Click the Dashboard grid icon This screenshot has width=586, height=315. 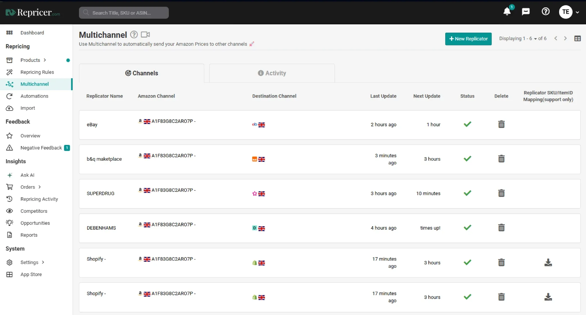[9, 33]
